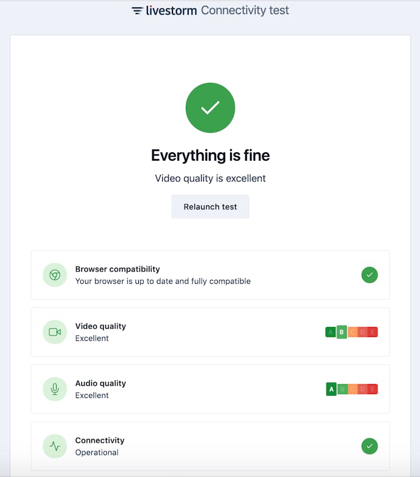Image resolution: width=420 pixels, height=477 pixels.
Task: Click the Browser compatibility green check
Action: coord(370,275)
